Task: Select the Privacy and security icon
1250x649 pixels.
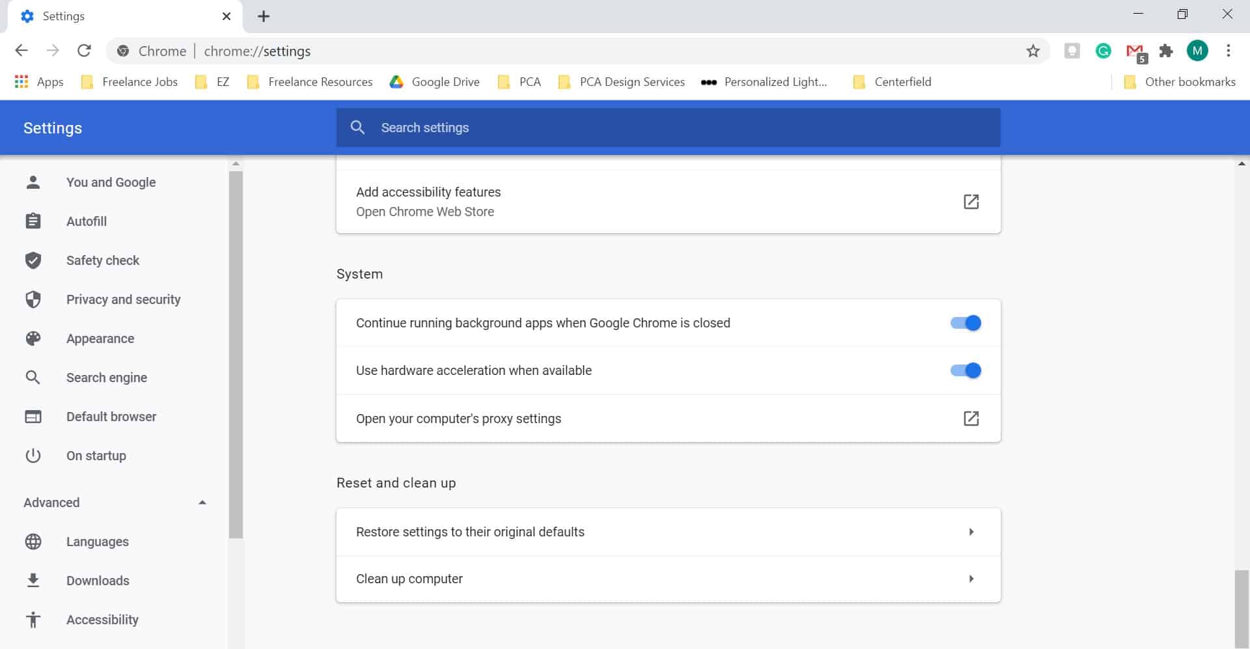Action: tap(33, 299)
